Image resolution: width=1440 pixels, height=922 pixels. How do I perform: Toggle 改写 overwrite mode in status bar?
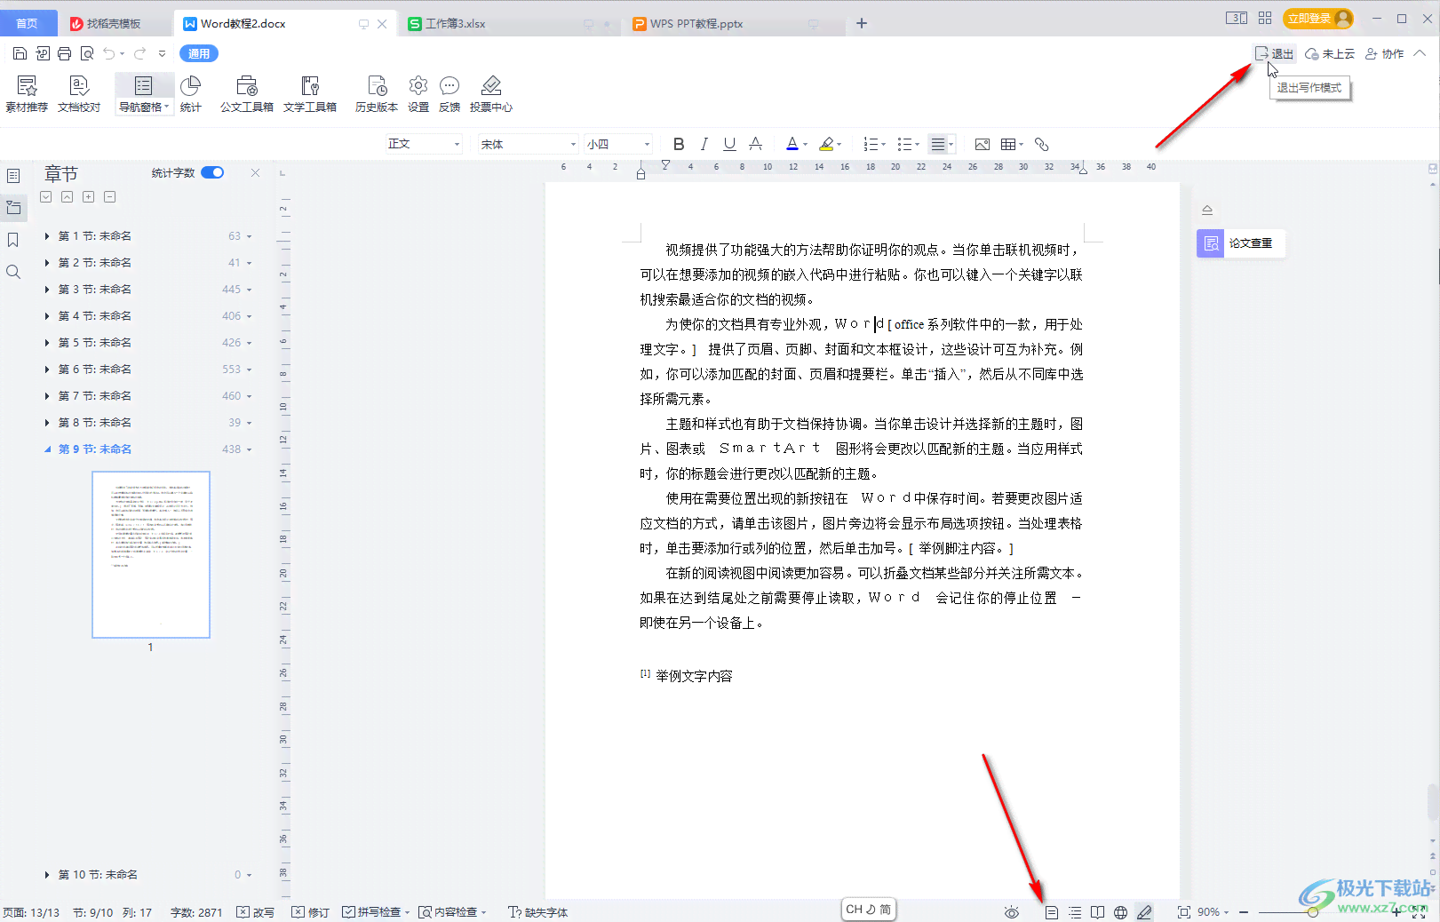point(256,912)
